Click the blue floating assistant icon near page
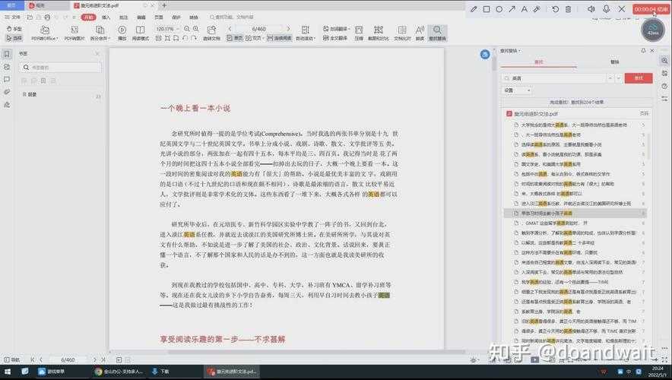The height and width of the screenshot is (380, 672). point(485,55)
